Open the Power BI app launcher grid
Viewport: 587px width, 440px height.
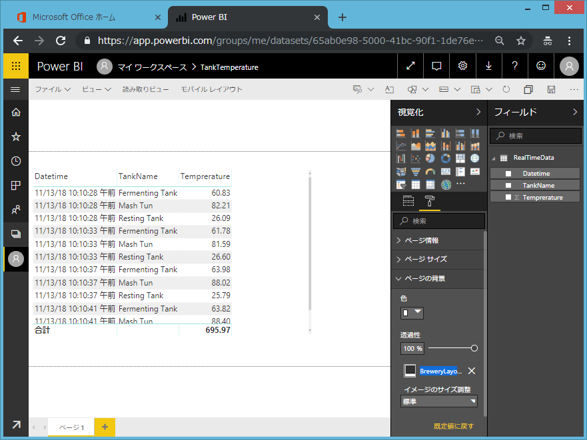[x=16, y=66]
